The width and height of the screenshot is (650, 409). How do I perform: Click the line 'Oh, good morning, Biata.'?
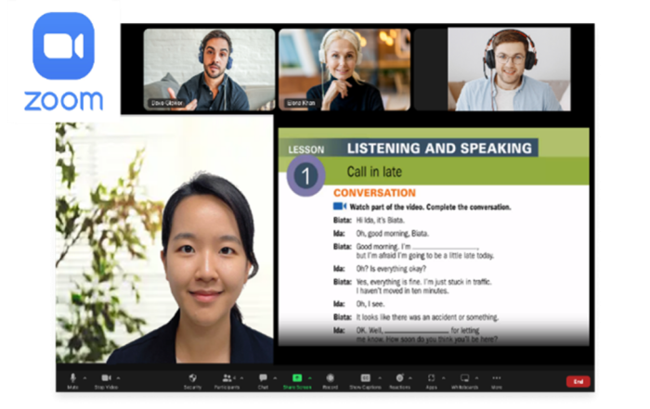tap(392, 234)
